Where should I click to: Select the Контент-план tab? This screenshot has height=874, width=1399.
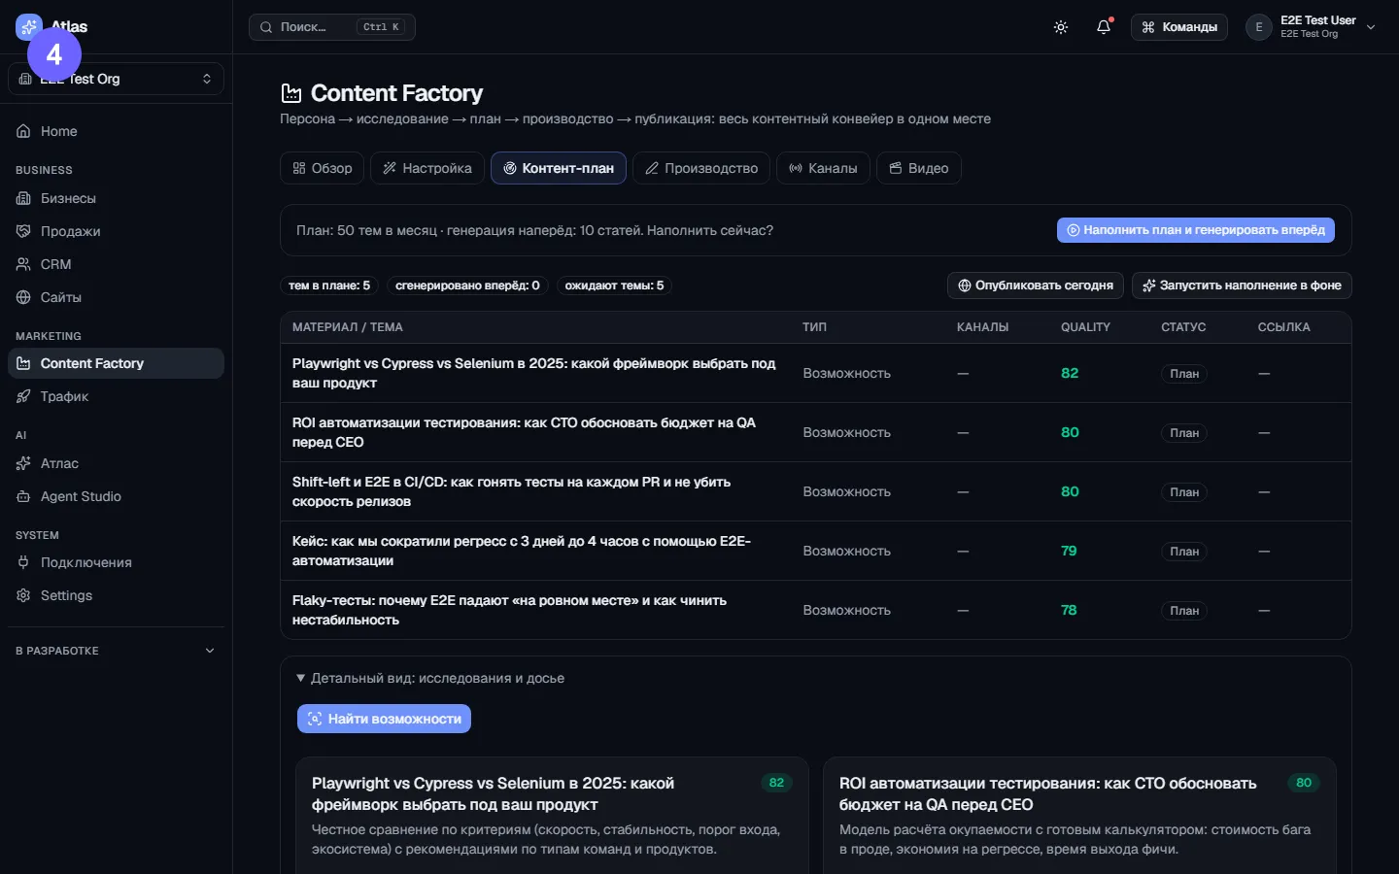click(559, 168)
